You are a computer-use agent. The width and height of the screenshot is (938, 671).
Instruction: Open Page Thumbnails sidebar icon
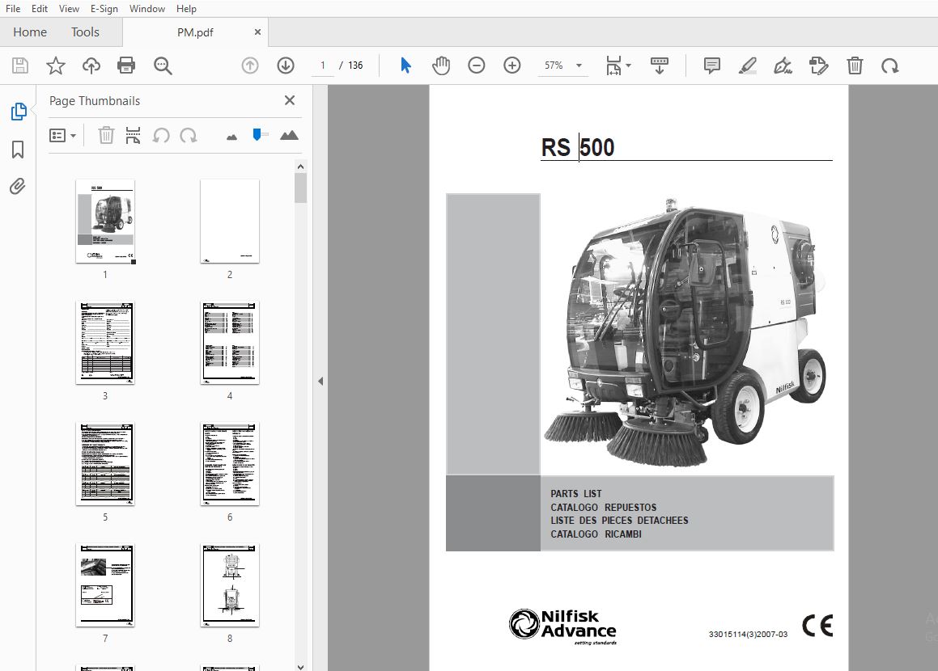pyautogui.click(x=19, y=112)
